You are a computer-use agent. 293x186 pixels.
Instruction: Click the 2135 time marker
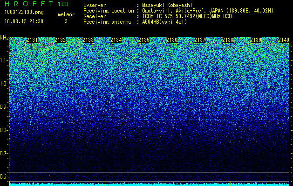144,40
